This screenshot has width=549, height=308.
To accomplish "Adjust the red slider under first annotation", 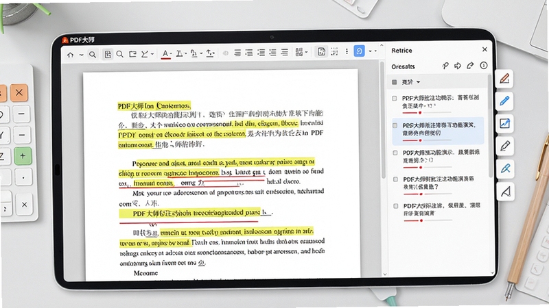I will pos(420,113).
